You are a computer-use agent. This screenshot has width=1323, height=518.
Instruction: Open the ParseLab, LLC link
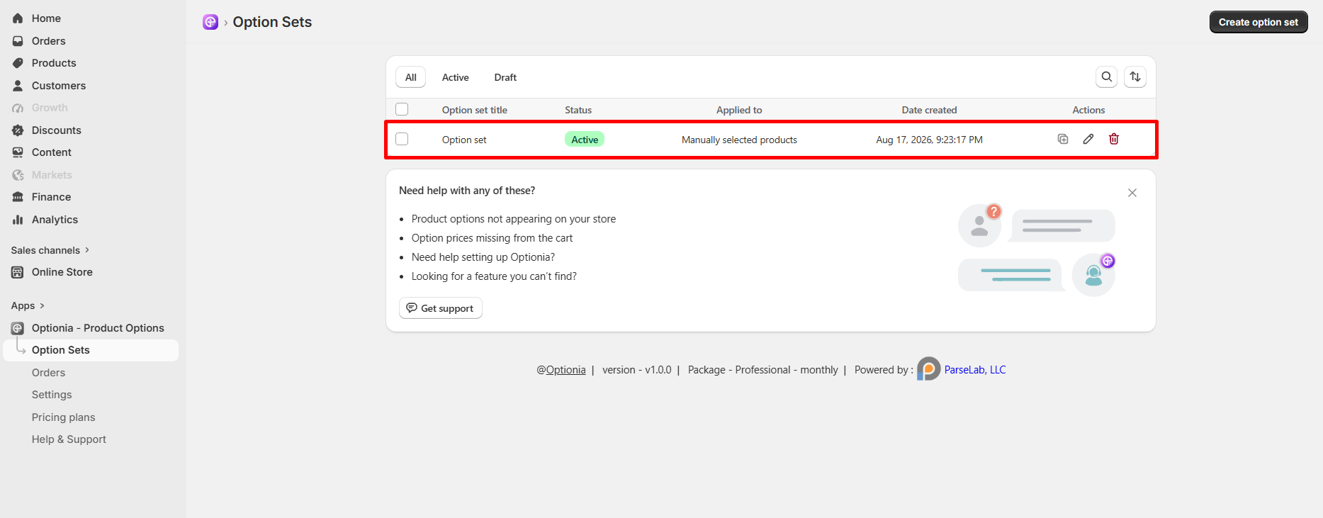tap(975, 370)
